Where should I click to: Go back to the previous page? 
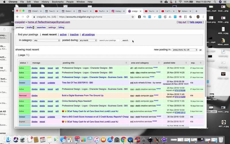pyautogui.click(x=18, y=17)
